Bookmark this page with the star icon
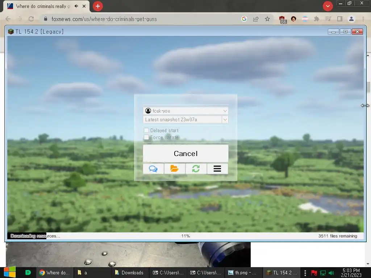Screen dimensions: 371x278 267,19
